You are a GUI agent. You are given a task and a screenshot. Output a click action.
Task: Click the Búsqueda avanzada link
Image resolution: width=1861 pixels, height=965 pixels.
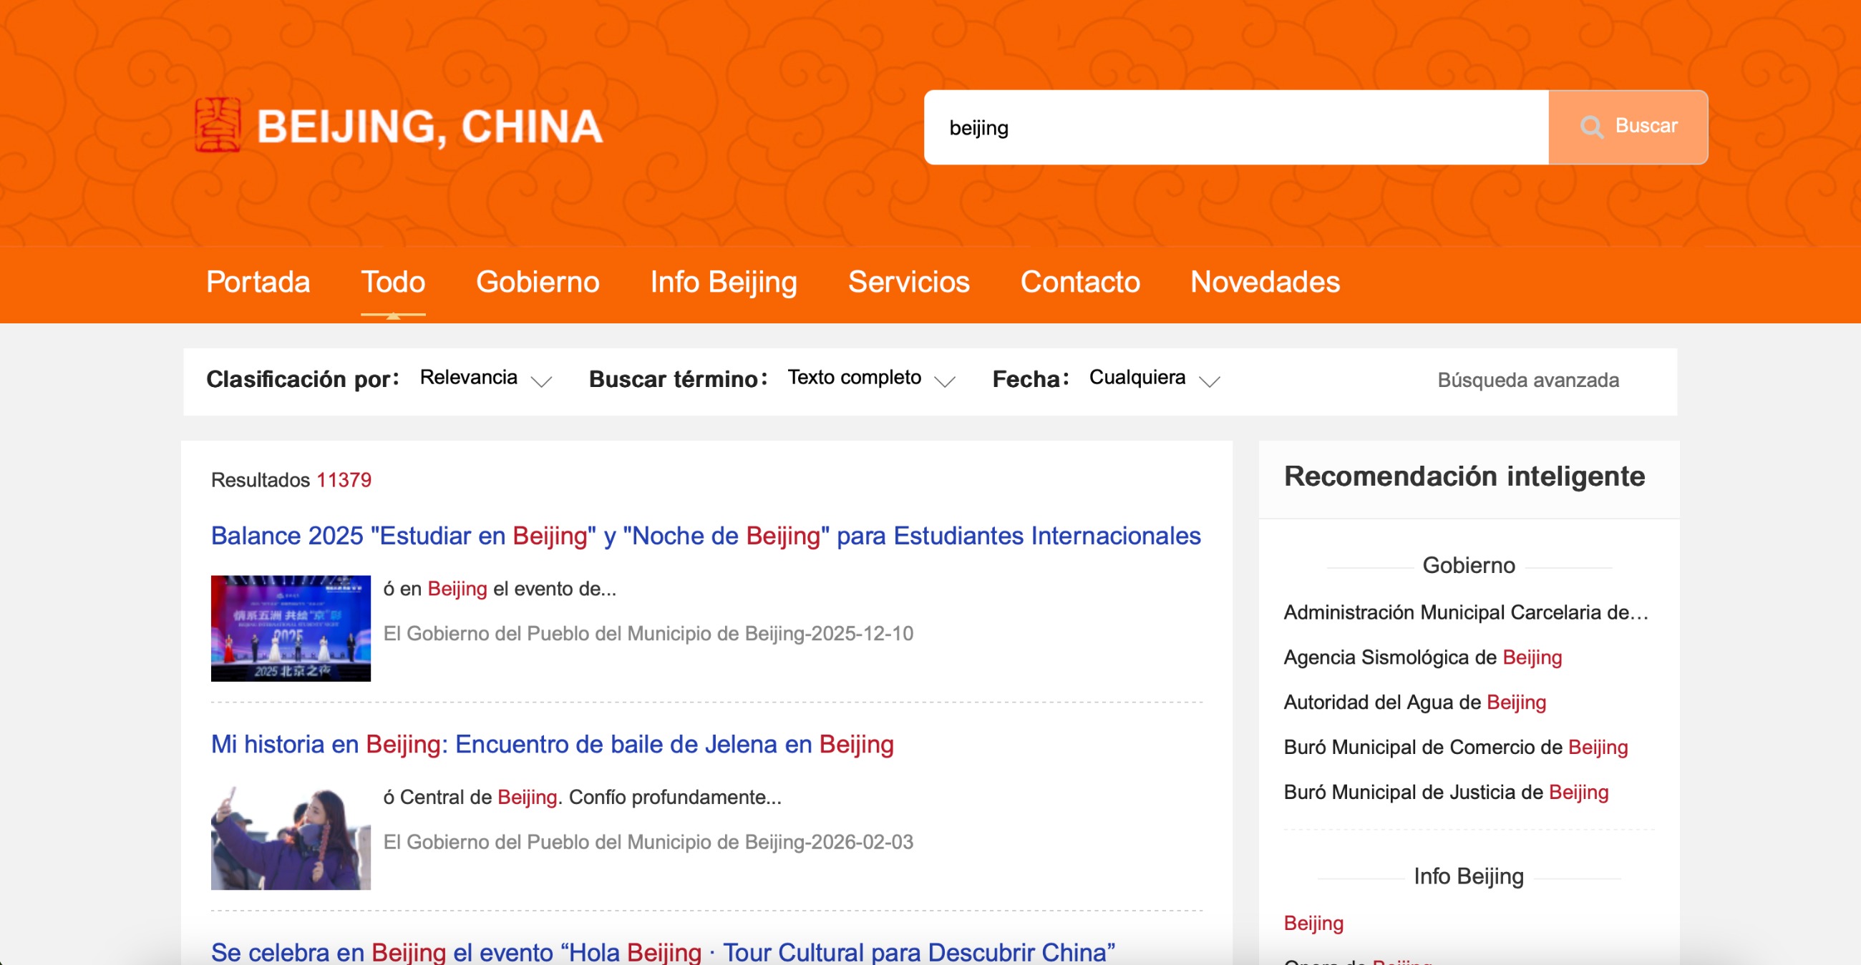(x=1527, y=381)
